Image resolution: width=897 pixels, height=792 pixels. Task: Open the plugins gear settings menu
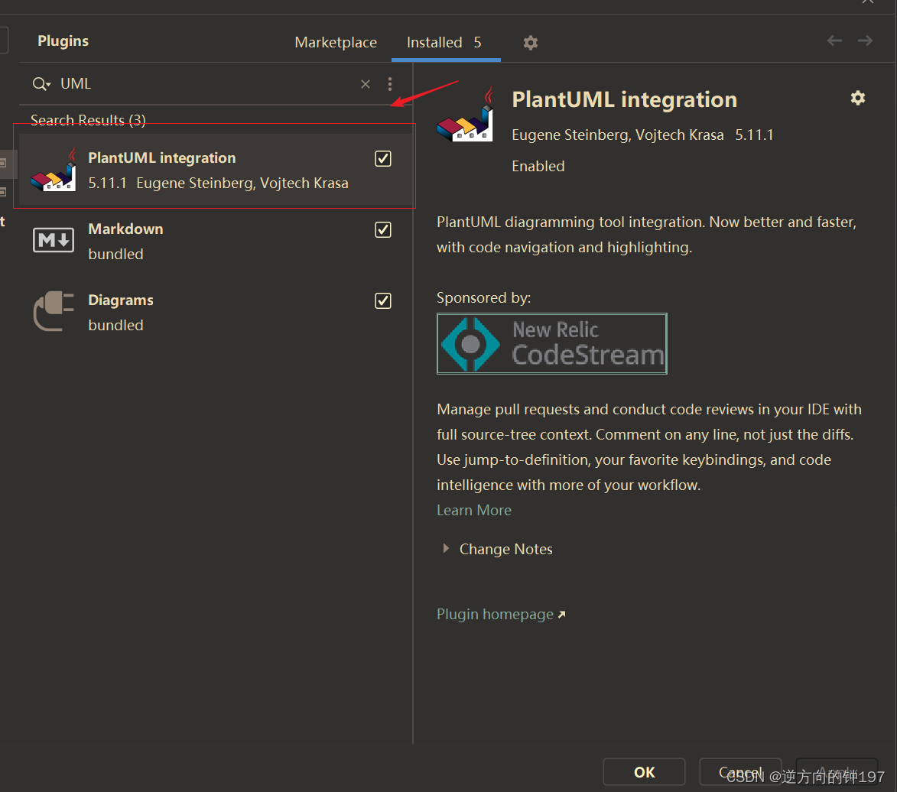[530, 43]
